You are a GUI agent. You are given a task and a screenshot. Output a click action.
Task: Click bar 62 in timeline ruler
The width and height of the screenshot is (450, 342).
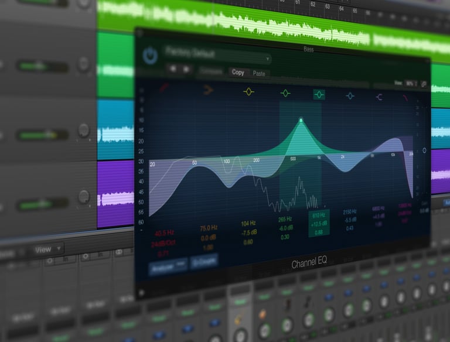(313, 4)
